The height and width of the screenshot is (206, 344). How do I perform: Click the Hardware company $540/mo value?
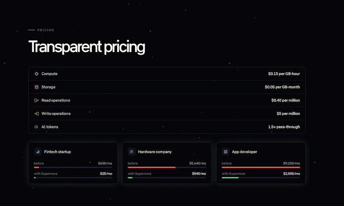199,173
